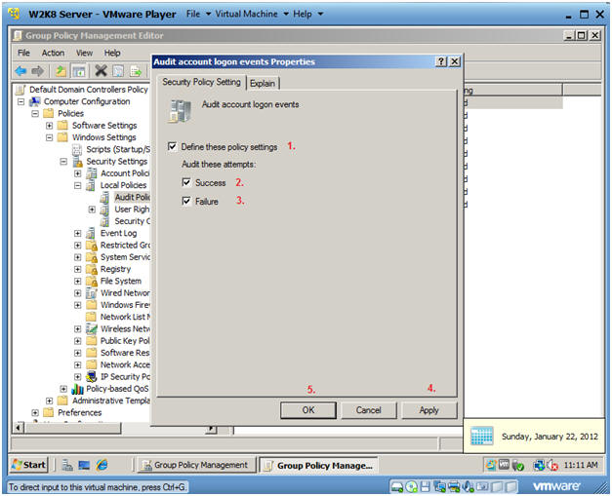Click the Back arrow toolbar icon
The width and height of the screenshot is (612, 496).
tap(20, 71)
